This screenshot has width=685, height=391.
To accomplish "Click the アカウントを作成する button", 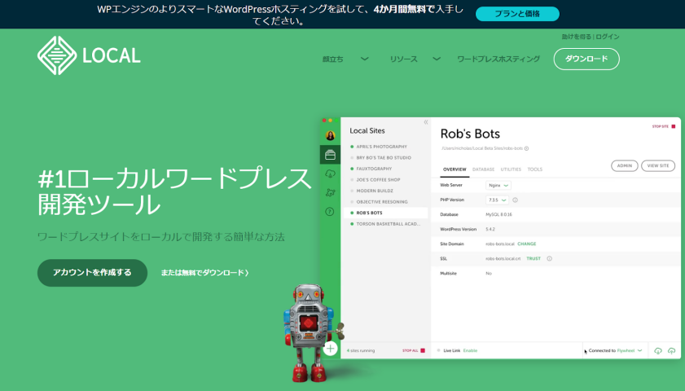I will pos(92,273).
